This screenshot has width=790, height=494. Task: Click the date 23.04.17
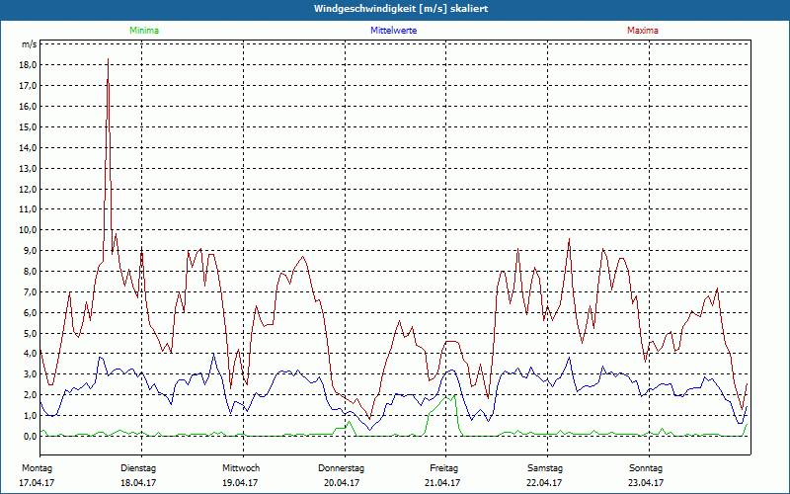[646, 483]
